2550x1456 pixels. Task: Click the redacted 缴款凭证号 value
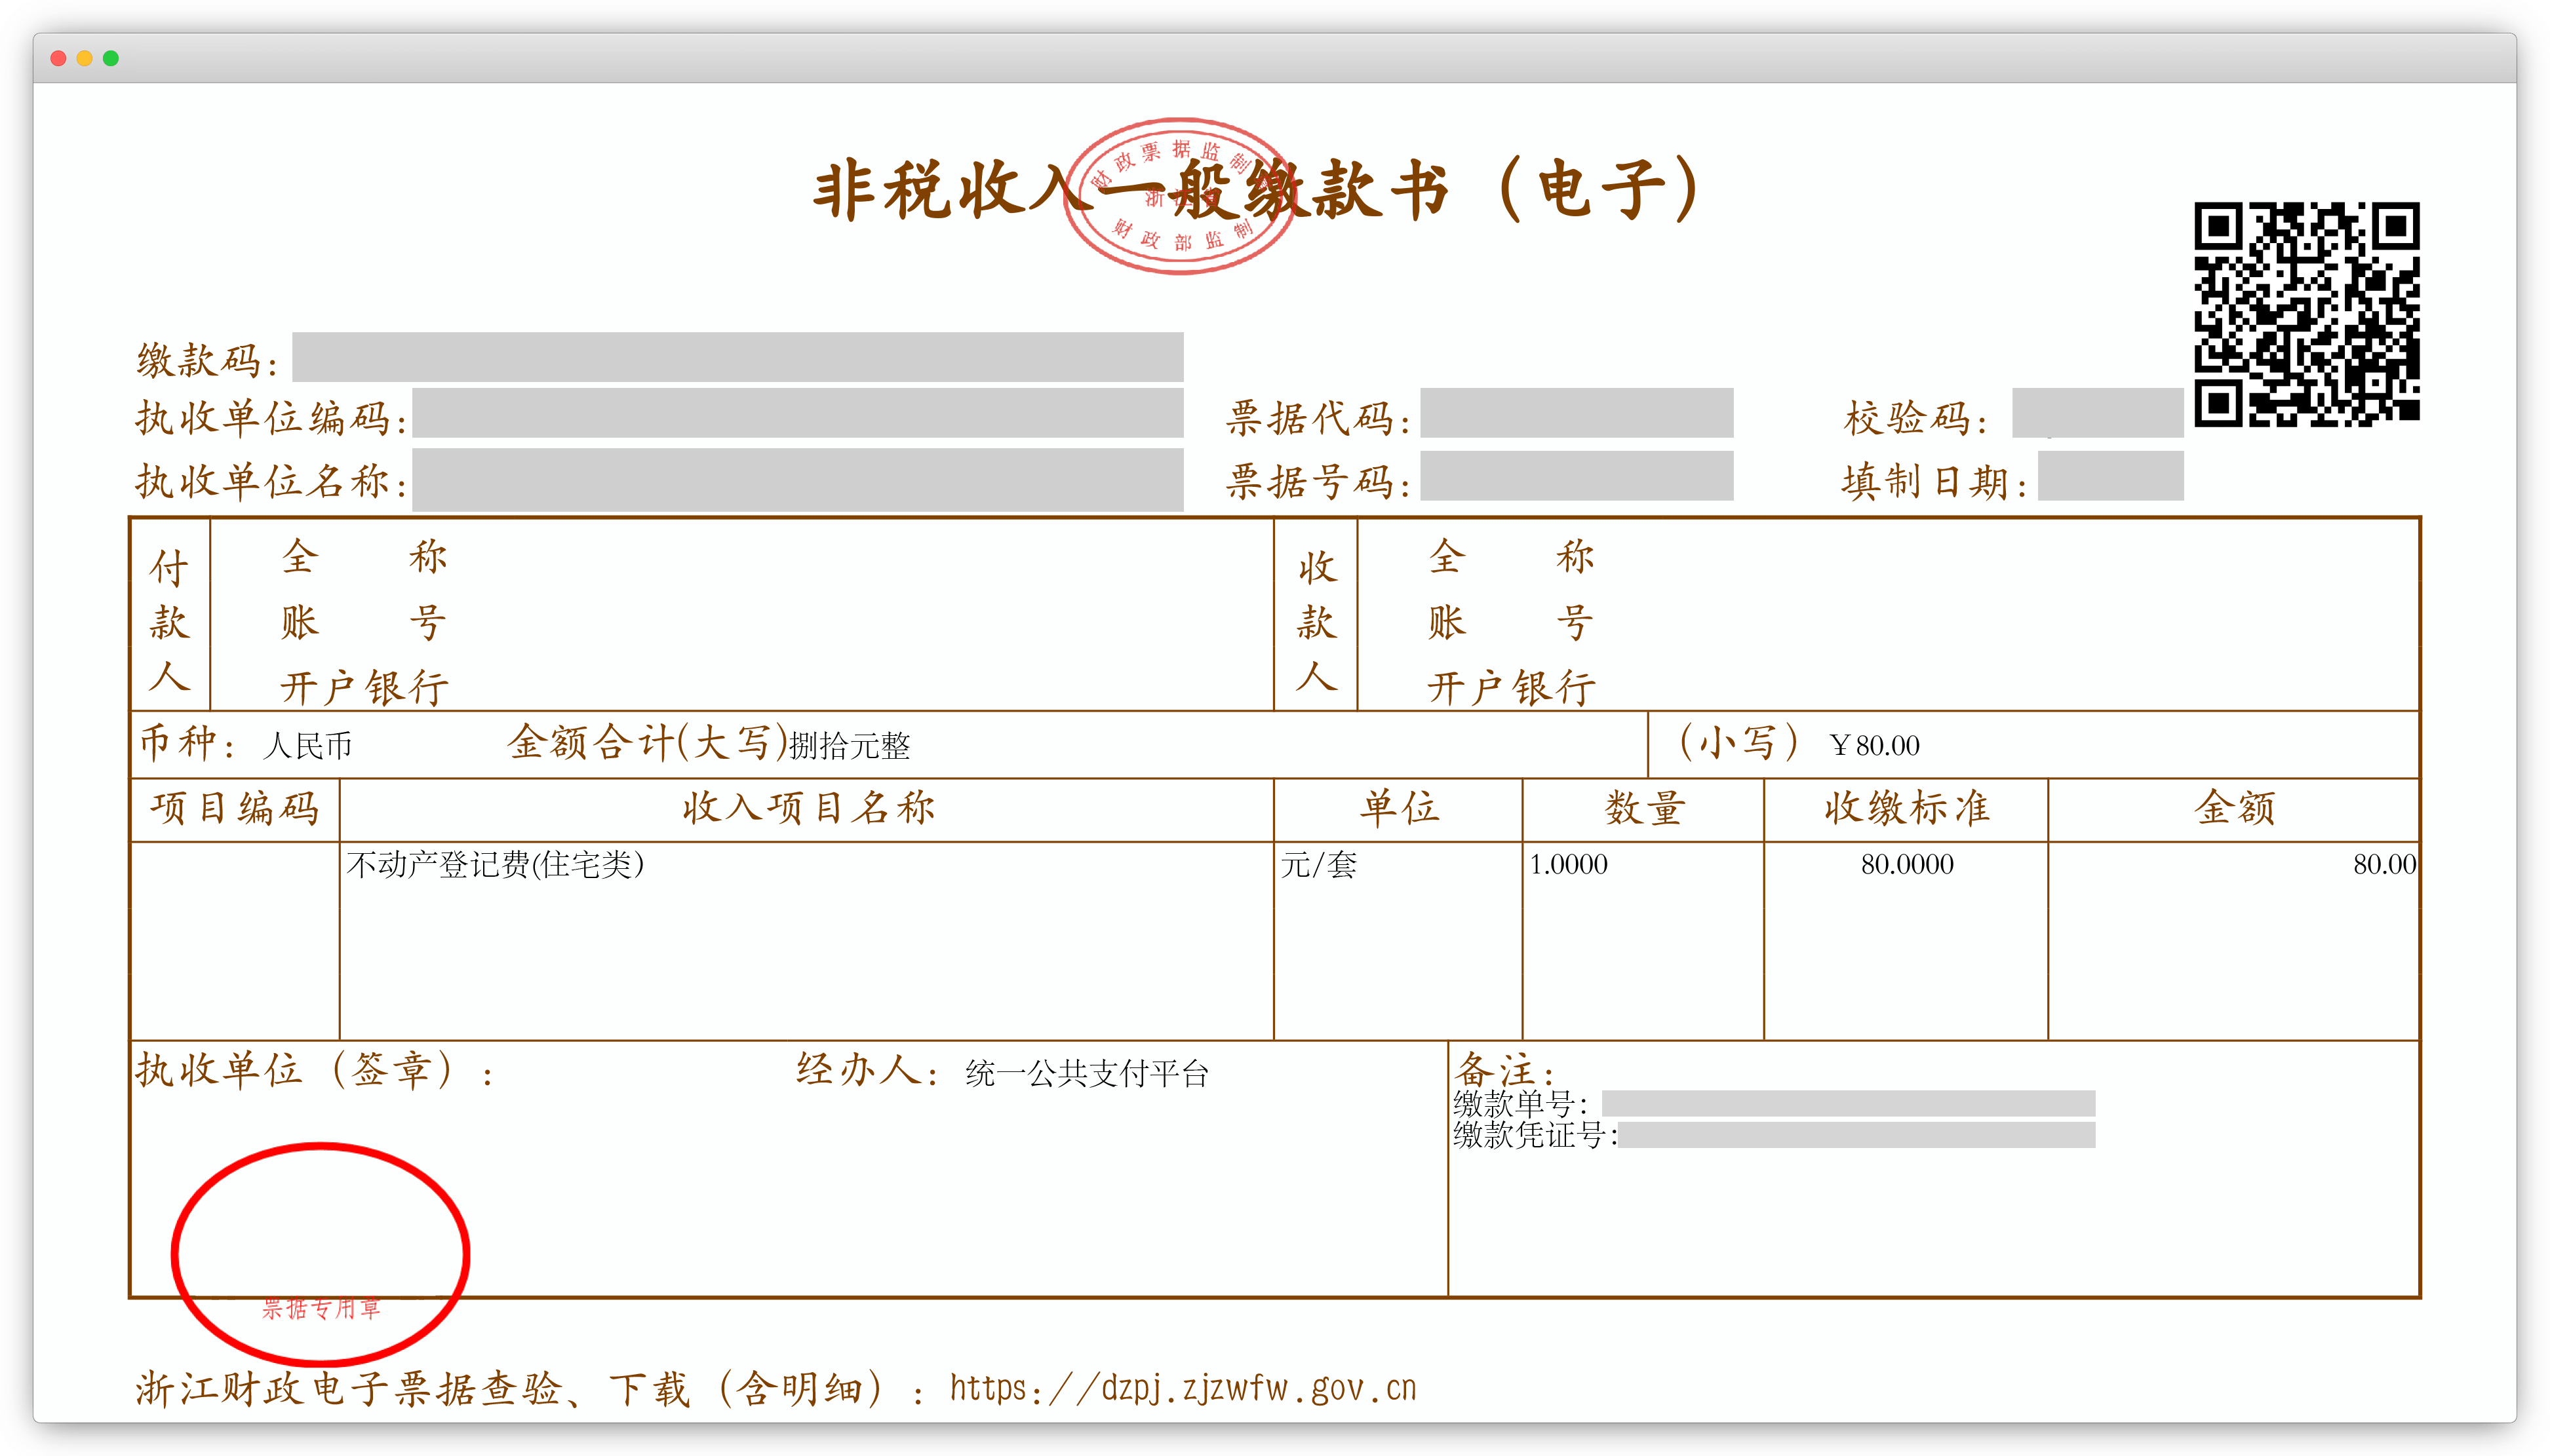1856,1135
